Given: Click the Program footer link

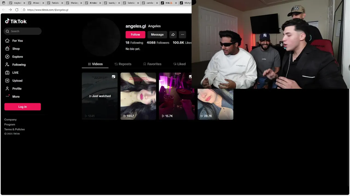Looking at the screenshot, I should tap(10, 124).
